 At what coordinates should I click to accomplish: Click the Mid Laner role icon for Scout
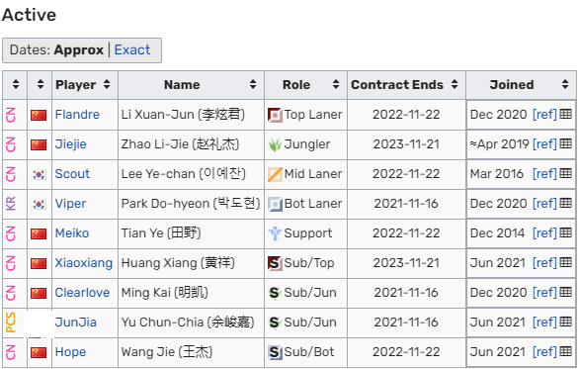pyautogui.click(x=275, y=174)
